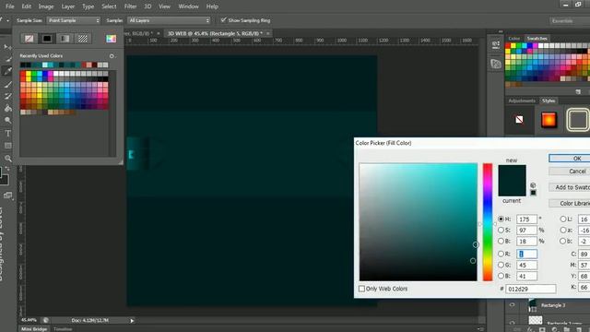Screen dimensions: 590x332
Task: Select the S (saturation) radio button
Action: (501, 230)
